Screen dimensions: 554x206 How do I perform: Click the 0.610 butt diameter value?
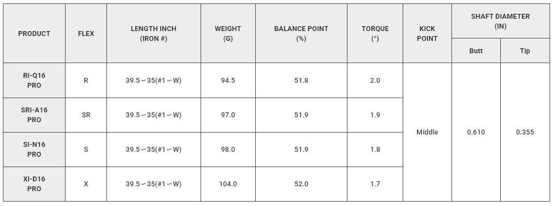[x=476, y=132]
